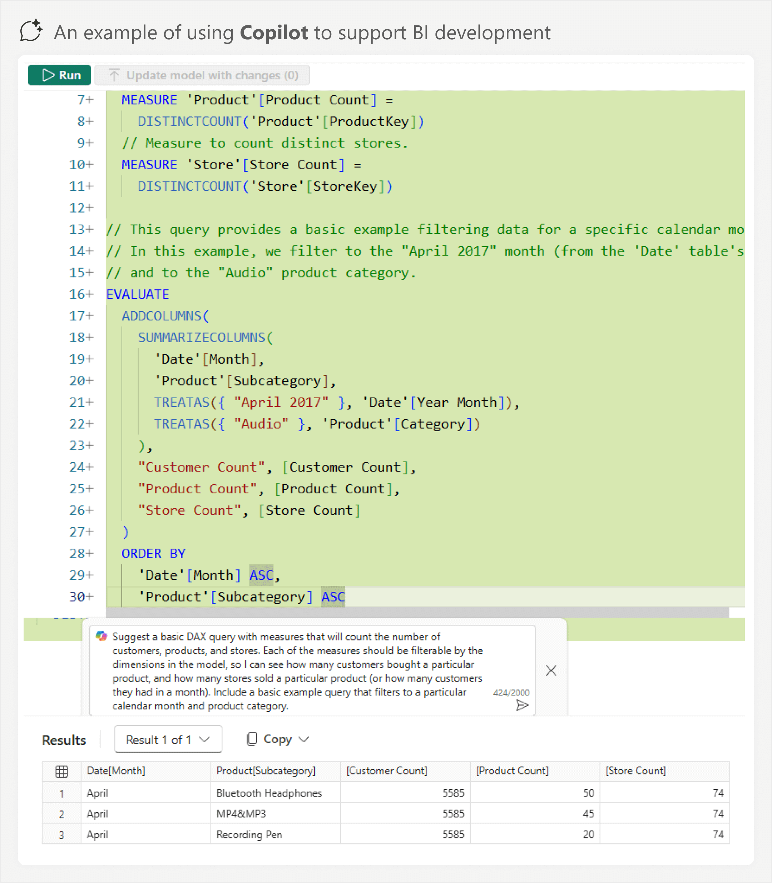This screenshot has height=883, width=772.
Task: Open the Result 1 of 1 dropdown
Action: coord(168,739)
